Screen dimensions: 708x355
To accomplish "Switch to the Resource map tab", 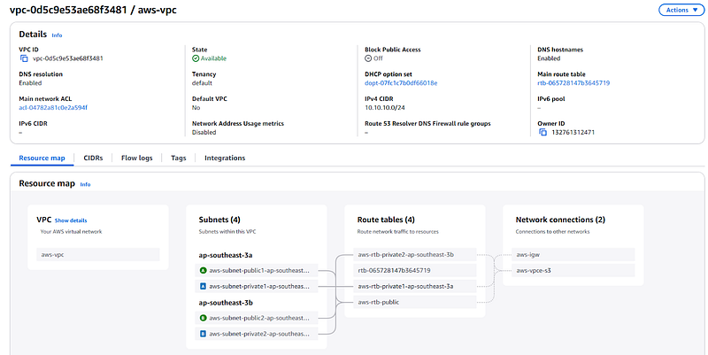I will coord(42,158).
